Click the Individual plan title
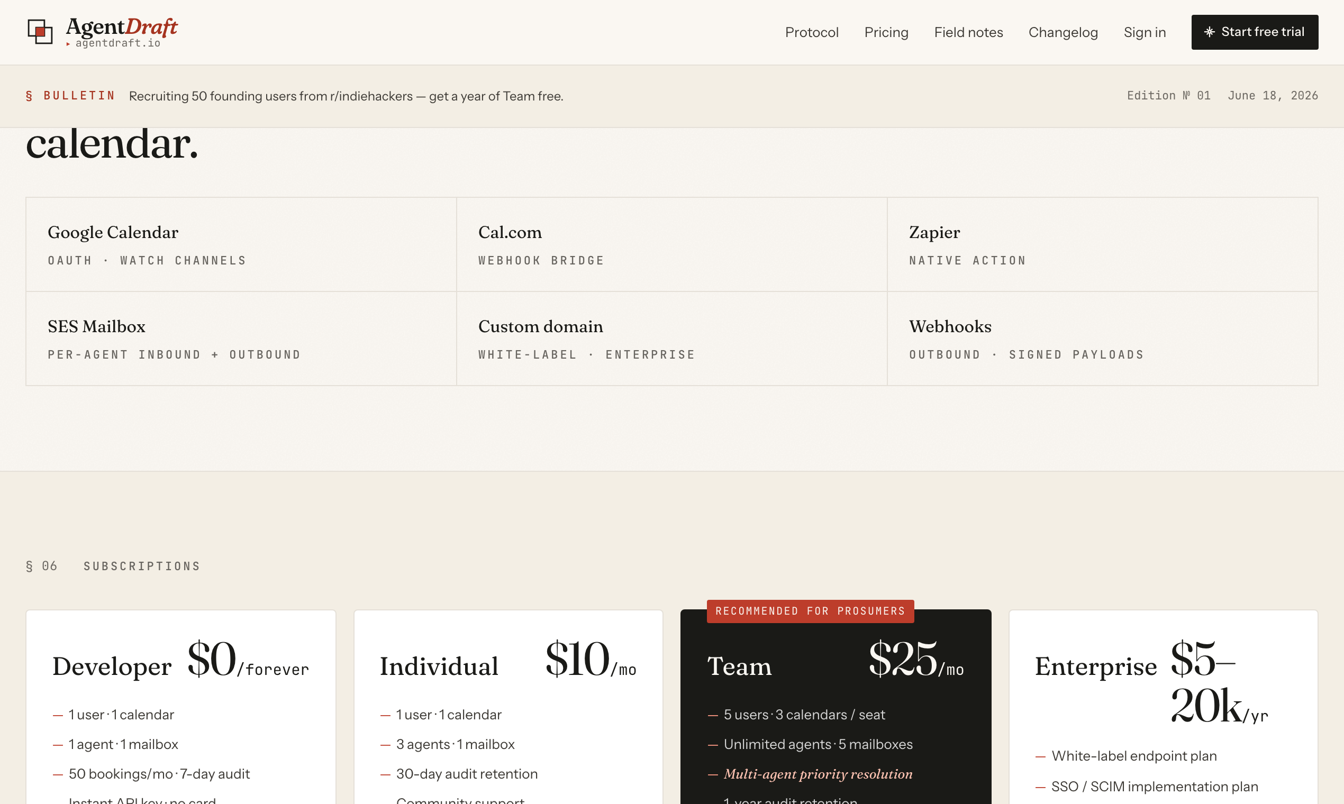This screenshot has height=804, width=1344. pos(439,666)
